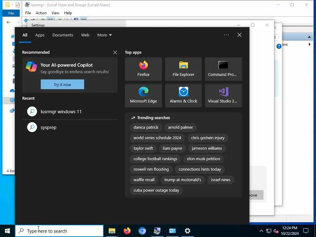Open Action menu in lusrmgr window
316x237 pixels.
[41, 13]
